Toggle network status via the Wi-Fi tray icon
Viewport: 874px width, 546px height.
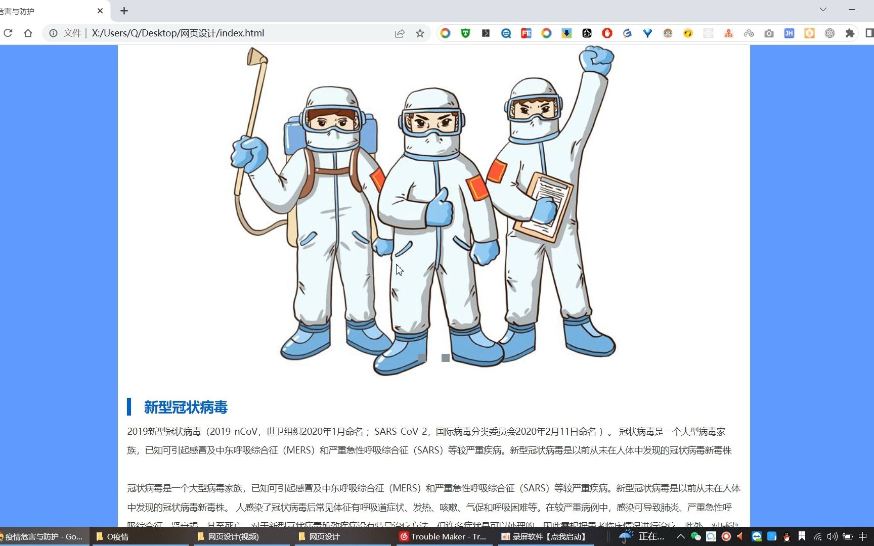click(817, 536)
